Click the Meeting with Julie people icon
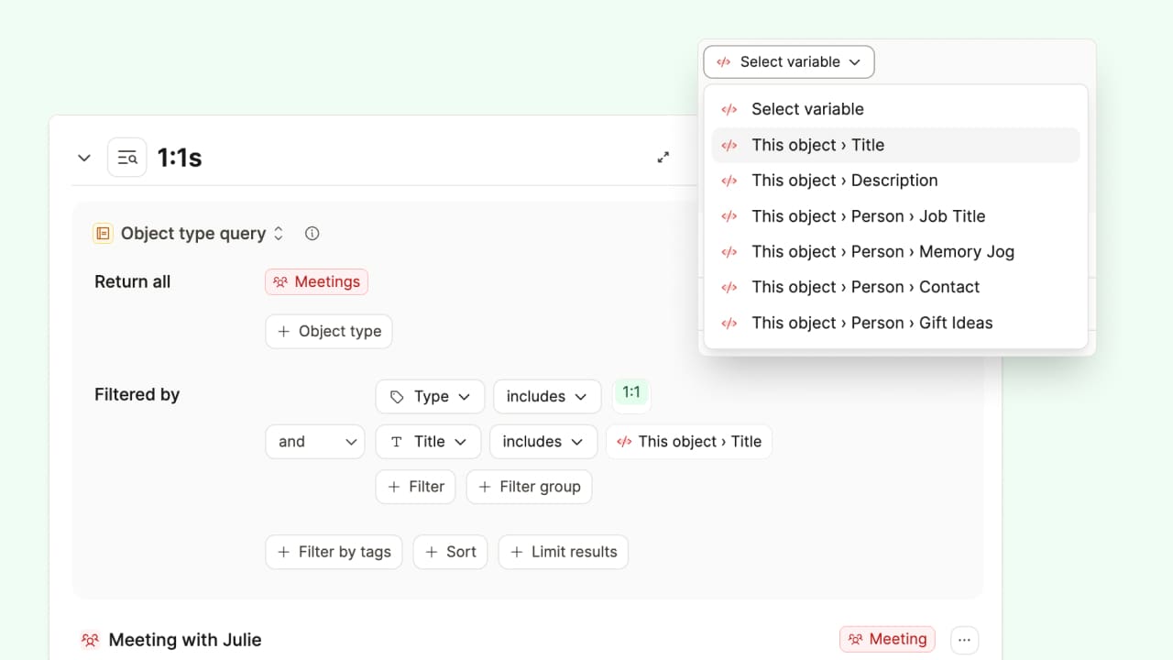This screenshot has height=660, width=1173. pyautogui.click(x=90, y=640)
